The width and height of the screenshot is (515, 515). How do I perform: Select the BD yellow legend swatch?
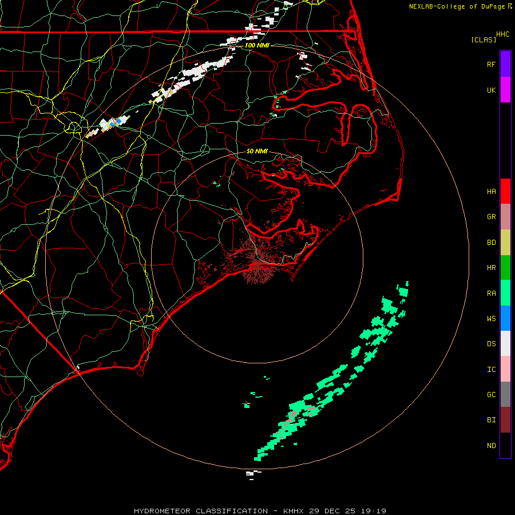click(505, 243)
